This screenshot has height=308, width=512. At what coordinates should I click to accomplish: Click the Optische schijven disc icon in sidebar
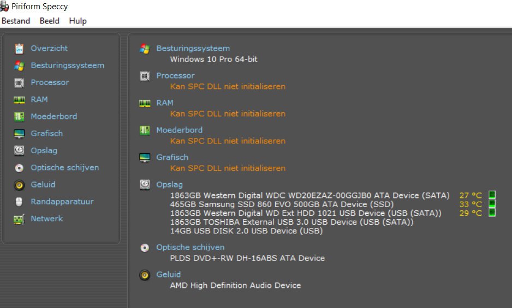(19, 168)
